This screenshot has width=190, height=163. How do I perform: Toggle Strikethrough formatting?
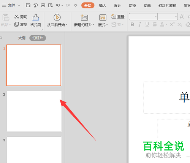[x=155, y=24]
